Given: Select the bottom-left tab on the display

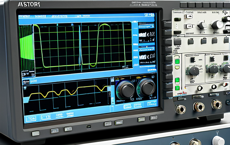Looking at the screenshot, I should [x=31, y=118].
